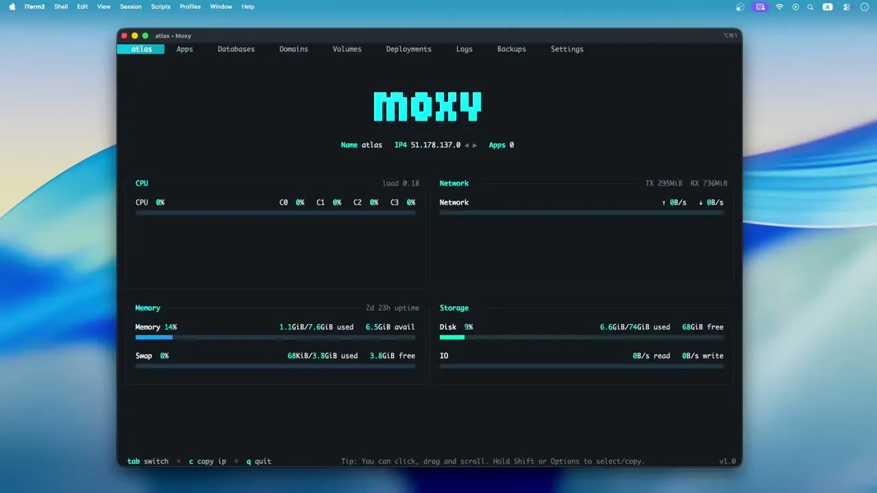Switch to the Apps tab

coord(184,49)
